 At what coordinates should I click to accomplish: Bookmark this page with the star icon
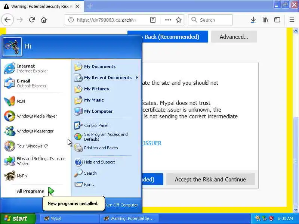point(179,20)
